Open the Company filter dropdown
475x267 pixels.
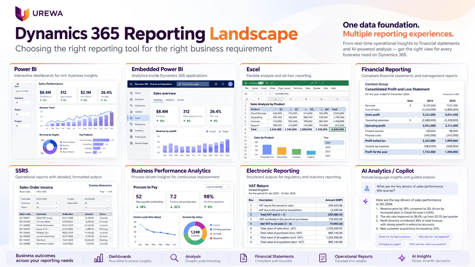(24, 102)
